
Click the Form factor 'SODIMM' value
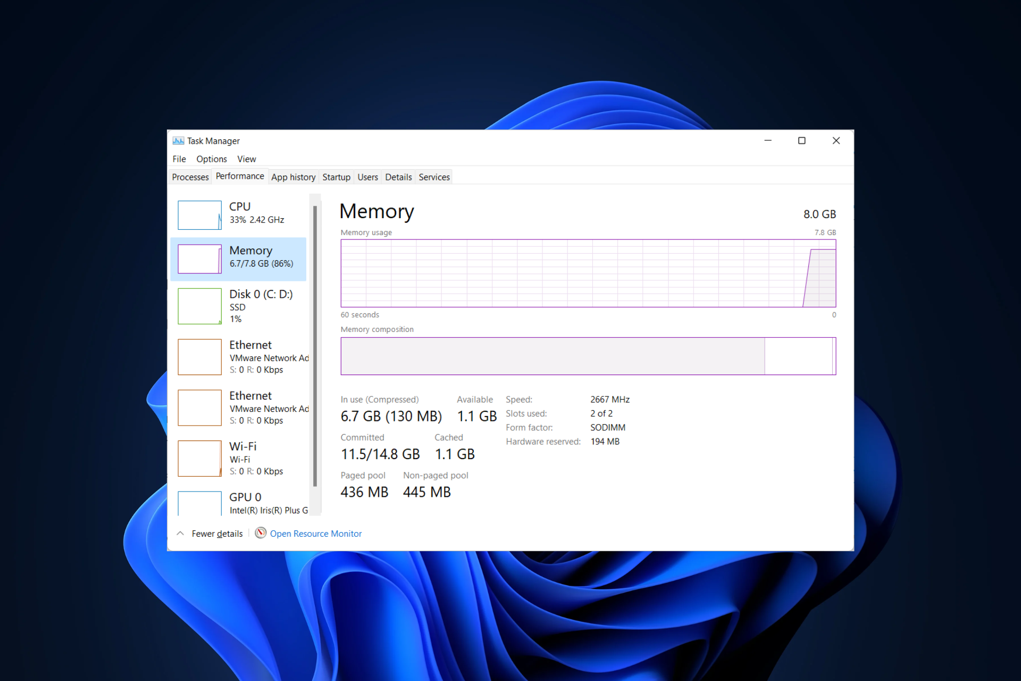pyautogui.click(x=608, y=427)
